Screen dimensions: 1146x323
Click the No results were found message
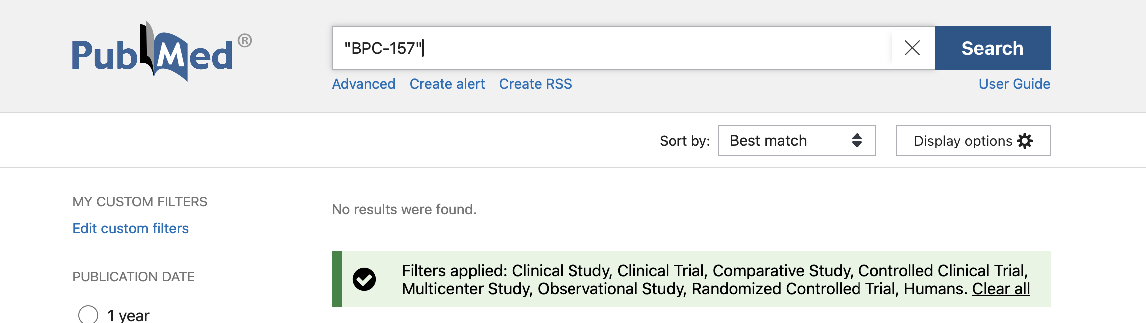404,209
